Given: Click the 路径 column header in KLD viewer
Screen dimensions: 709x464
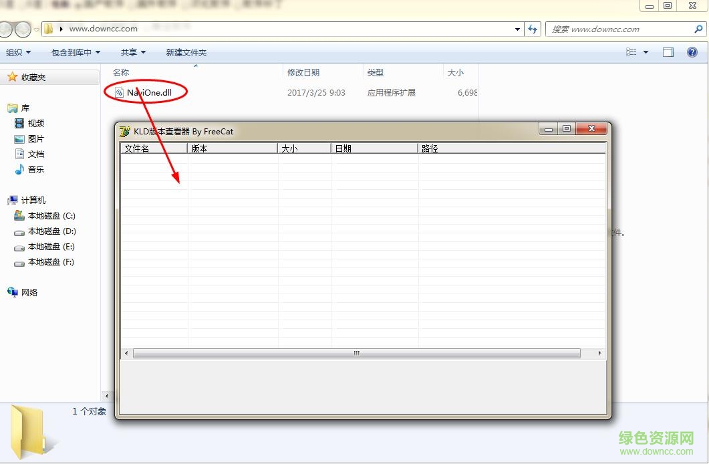Looking at the screenshot, I should (512, 148).
